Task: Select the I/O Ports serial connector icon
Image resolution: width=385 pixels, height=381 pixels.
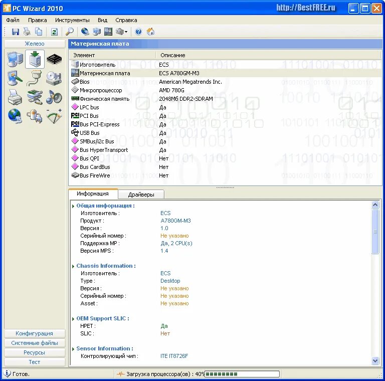Action: pyautogui.click(x=35, y=78)
